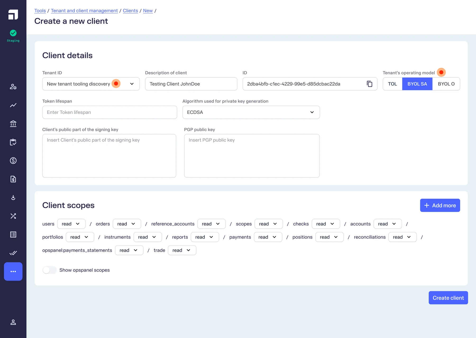Image resolution: width=476 pixels, height=338 pixels.
Task: Open the trade permission dropdown
Action: (x=182, y=250)
